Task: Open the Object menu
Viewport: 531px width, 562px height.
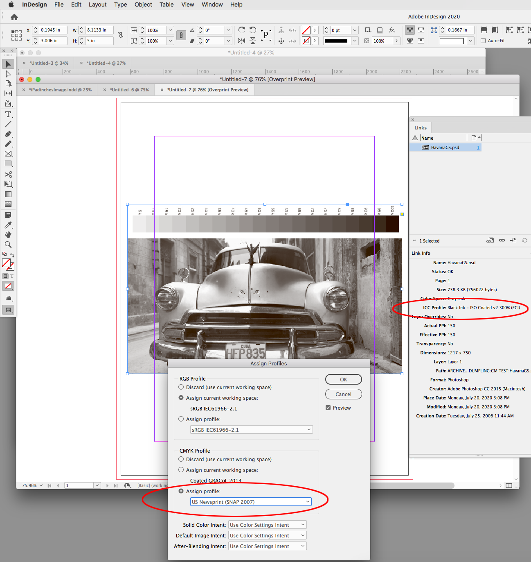Action: tap(143, 5)
